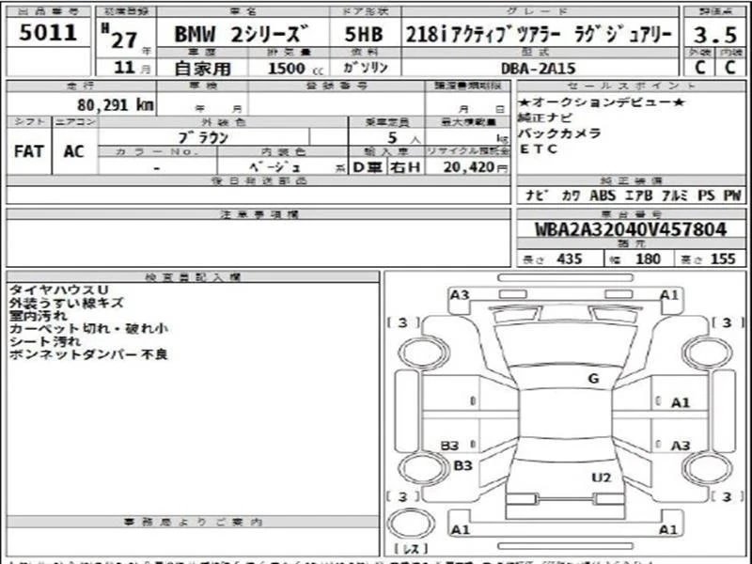Viewport: 752px width, 564px height.
Task: Click the door type 5HB
Action: 365,34
